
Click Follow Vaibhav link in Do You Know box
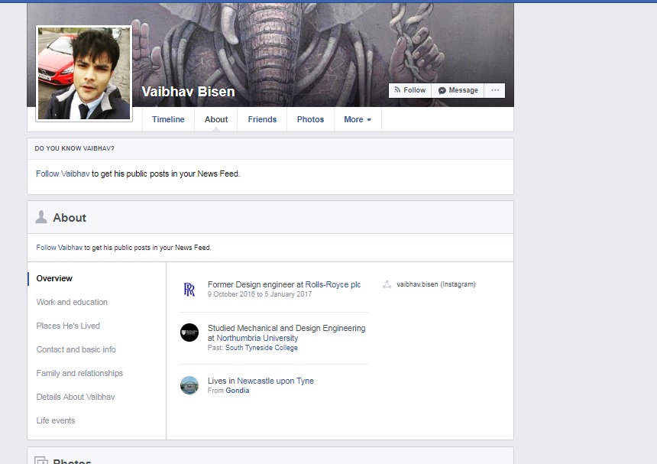pos(63,174)
